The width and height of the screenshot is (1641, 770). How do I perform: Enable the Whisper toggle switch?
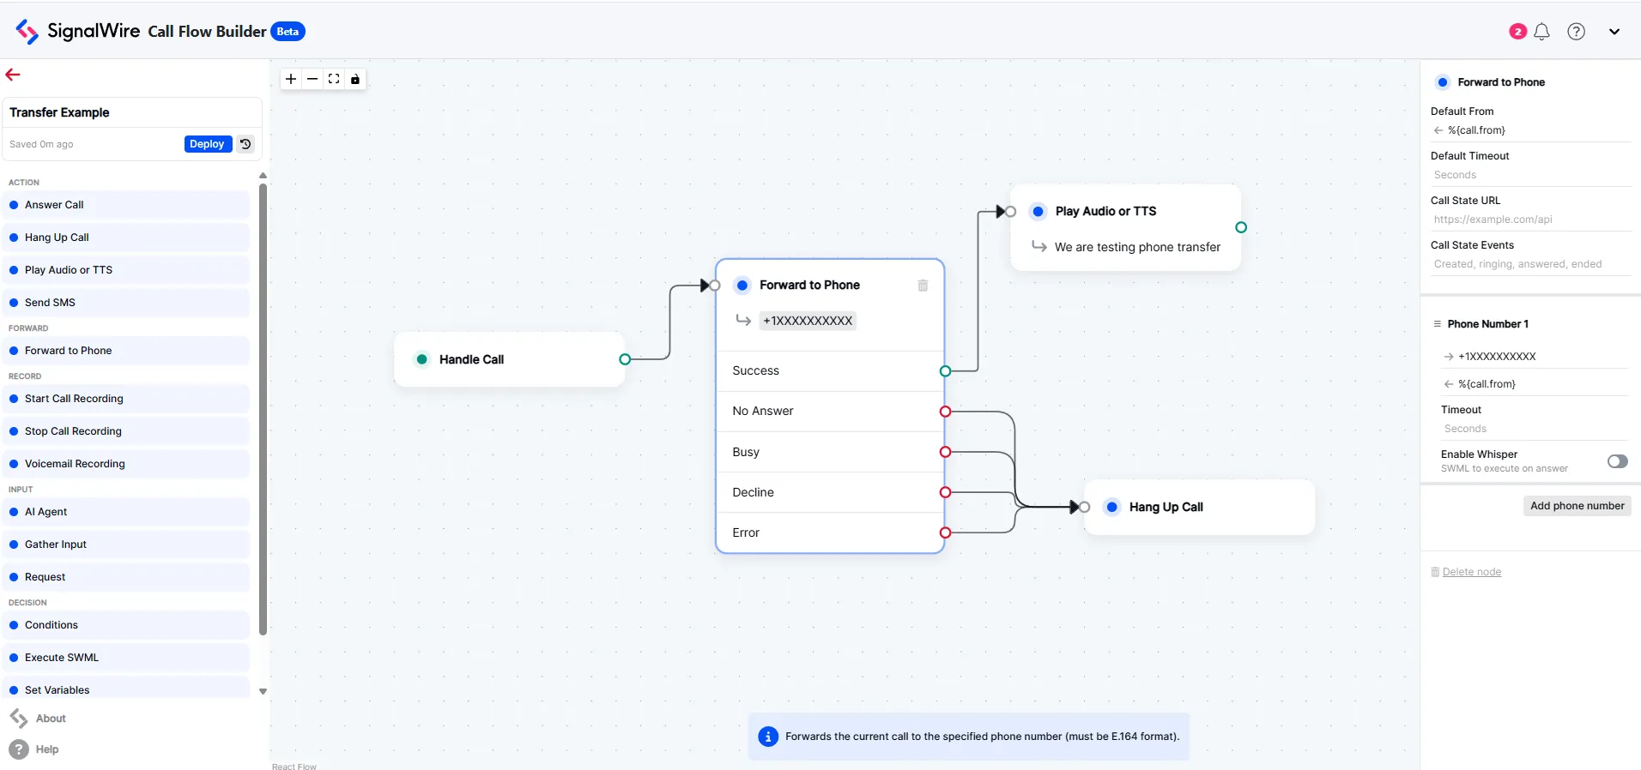pos(1617,461)
